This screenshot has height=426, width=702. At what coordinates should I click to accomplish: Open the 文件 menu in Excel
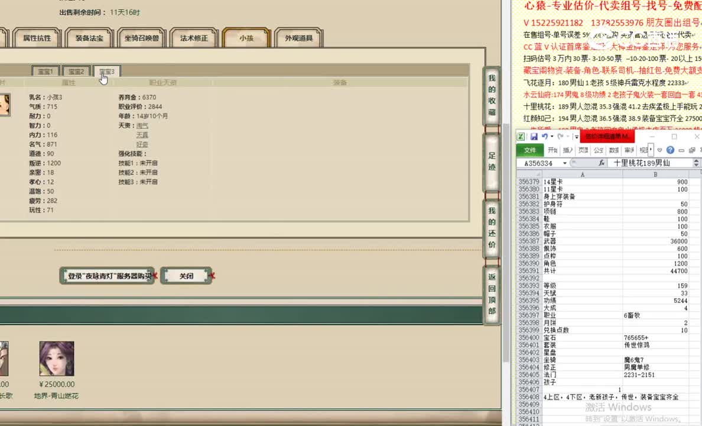(x=530, y=149)
